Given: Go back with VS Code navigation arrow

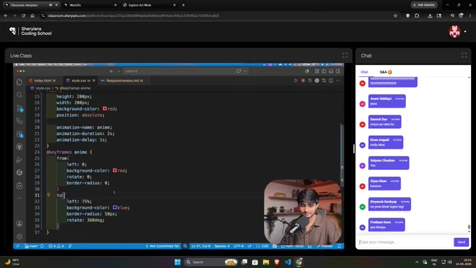Looking at the screenshot, I should pyautogui.click(x=111, y=71).
